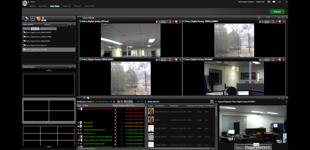This screenshot has height=150, width=310.
Task: Select the camera video sources icon
Action: 27,18
